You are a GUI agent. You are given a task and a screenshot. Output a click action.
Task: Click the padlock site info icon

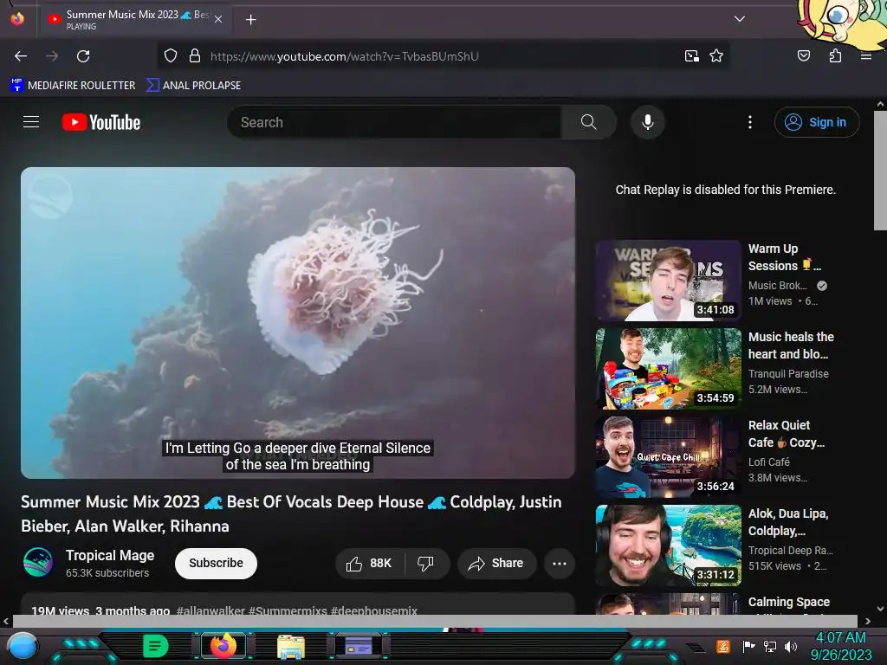195,56
